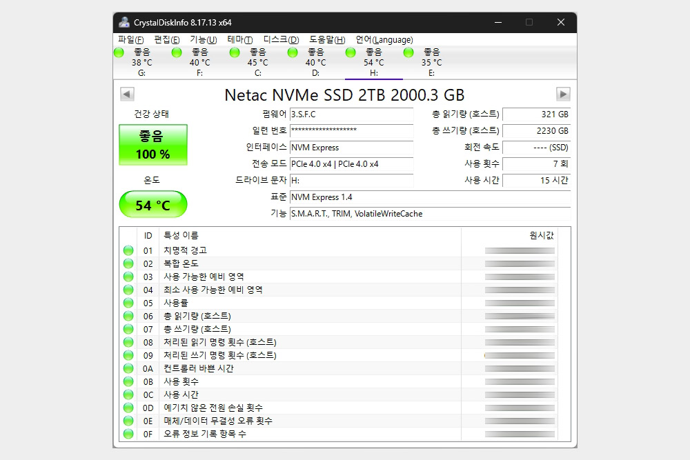Click status circle for attribute 02 복합 온도

pyautogui.click(x=128, y=263)
